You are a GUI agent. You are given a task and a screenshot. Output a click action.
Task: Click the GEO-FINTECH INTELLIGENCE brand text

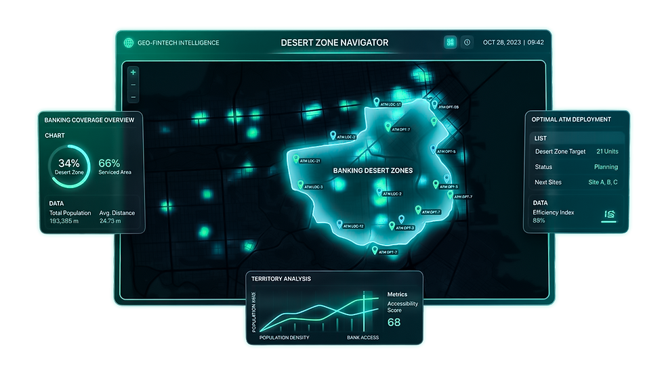coord(178,43)
